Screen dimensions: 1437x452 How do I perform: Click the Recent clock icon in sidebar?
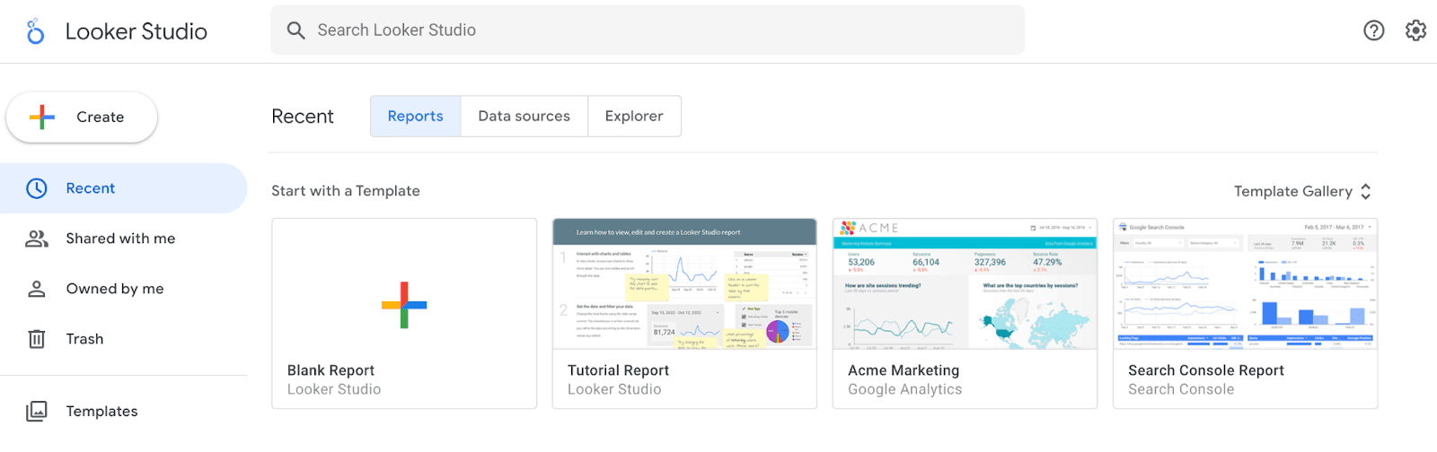(x=37, y=188)
